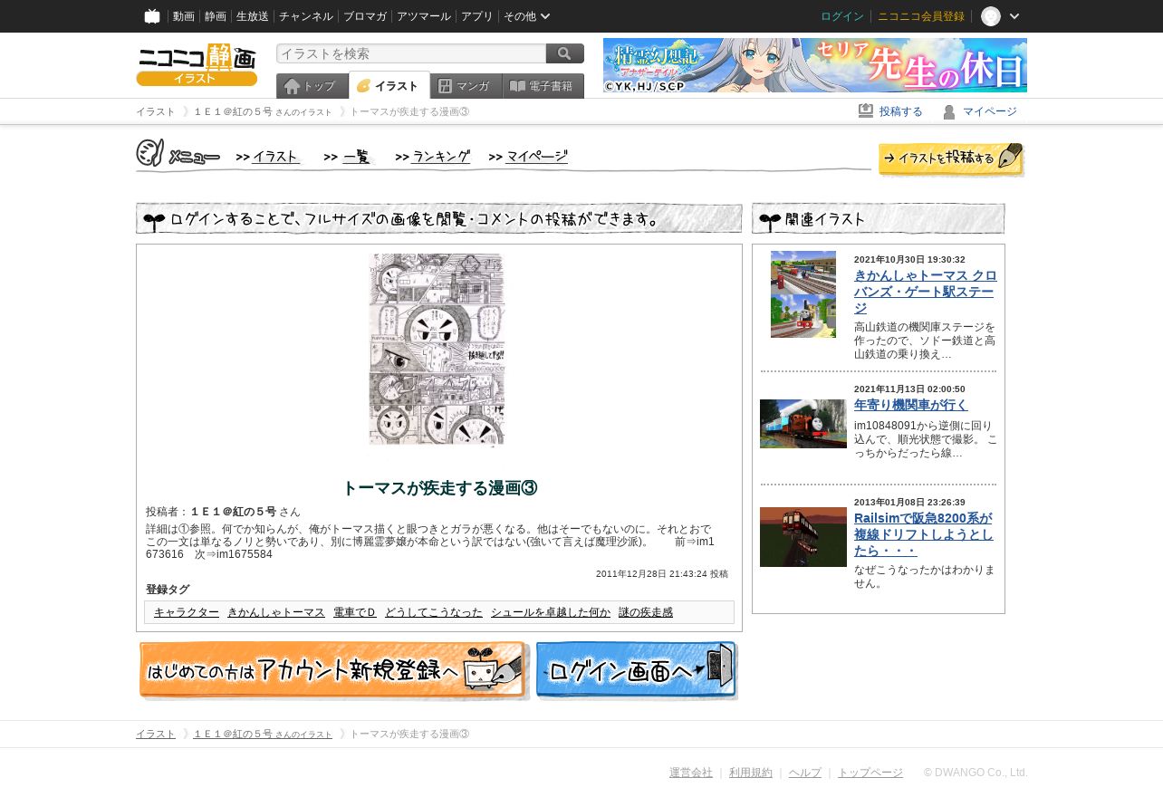Open ブロマガ in the top bar

pos(365,16)
